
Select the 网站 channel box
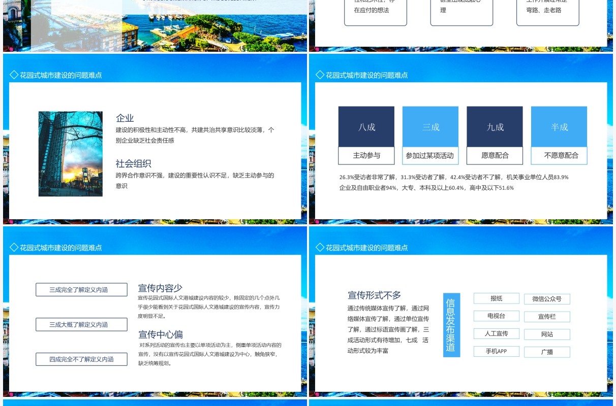pos(547,334)
